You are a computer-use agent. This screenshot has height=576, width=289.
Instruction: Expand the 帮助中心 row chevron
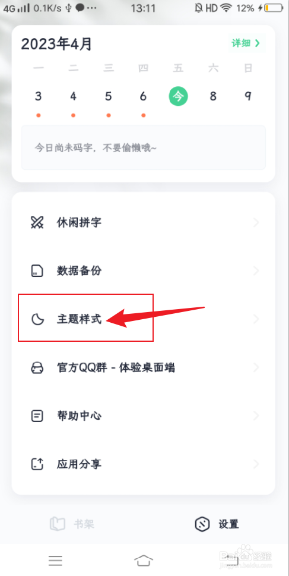point(256,416)
